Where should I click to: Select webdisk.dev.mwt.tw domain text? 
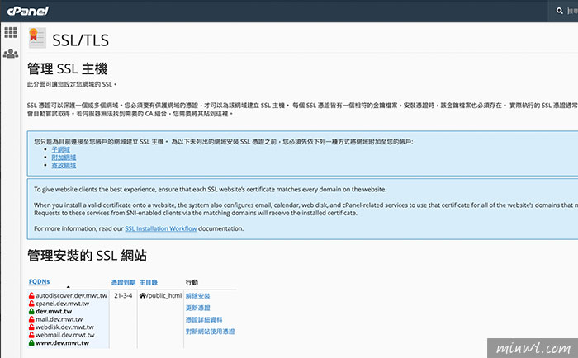click(65, 327)
